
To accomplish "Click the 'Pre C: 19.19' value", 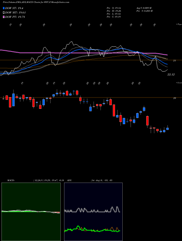I will [x=114, y=17].
